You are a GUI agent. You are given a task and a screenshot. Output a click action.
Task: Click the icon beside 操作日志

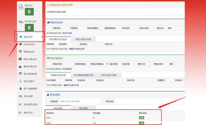20,113
